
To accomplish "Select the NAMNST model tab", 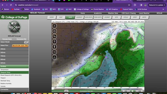I will pos(79,17).
